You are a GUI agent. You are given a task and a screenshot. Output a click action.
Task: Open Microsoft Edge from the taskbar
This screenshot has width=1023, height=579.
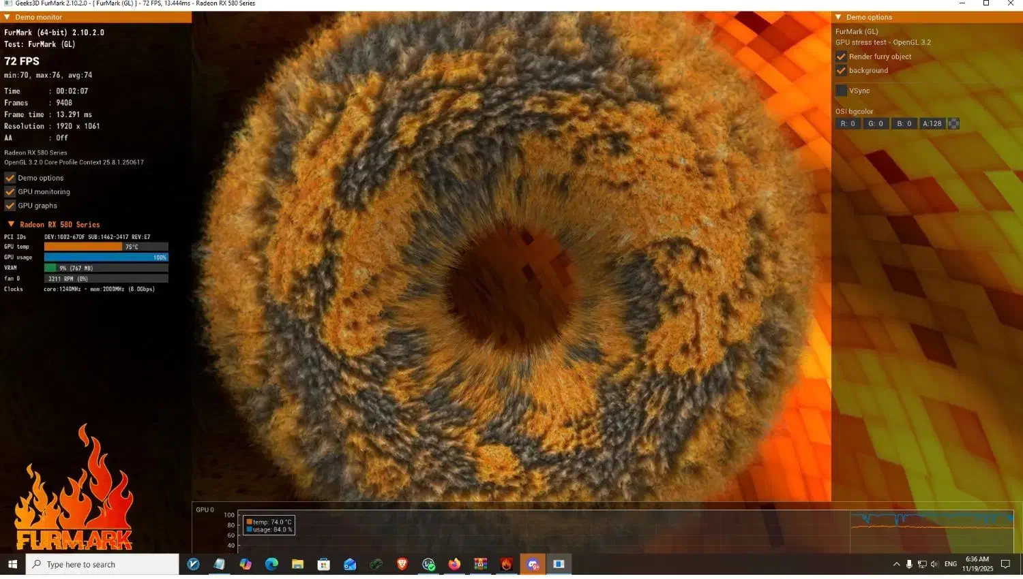pyautogui.click(x=271, y=564)
